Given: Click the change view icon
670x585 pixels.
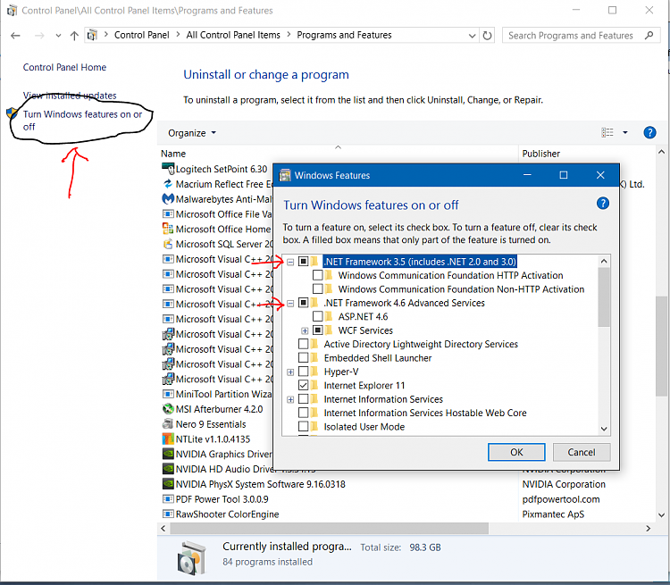Looking at the screenshot, I should (x=607, y=132).
